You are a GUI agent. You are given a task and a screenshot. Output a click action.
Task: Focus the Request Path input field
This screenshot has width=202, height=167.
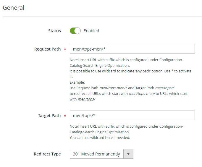(x=132, y=49)
